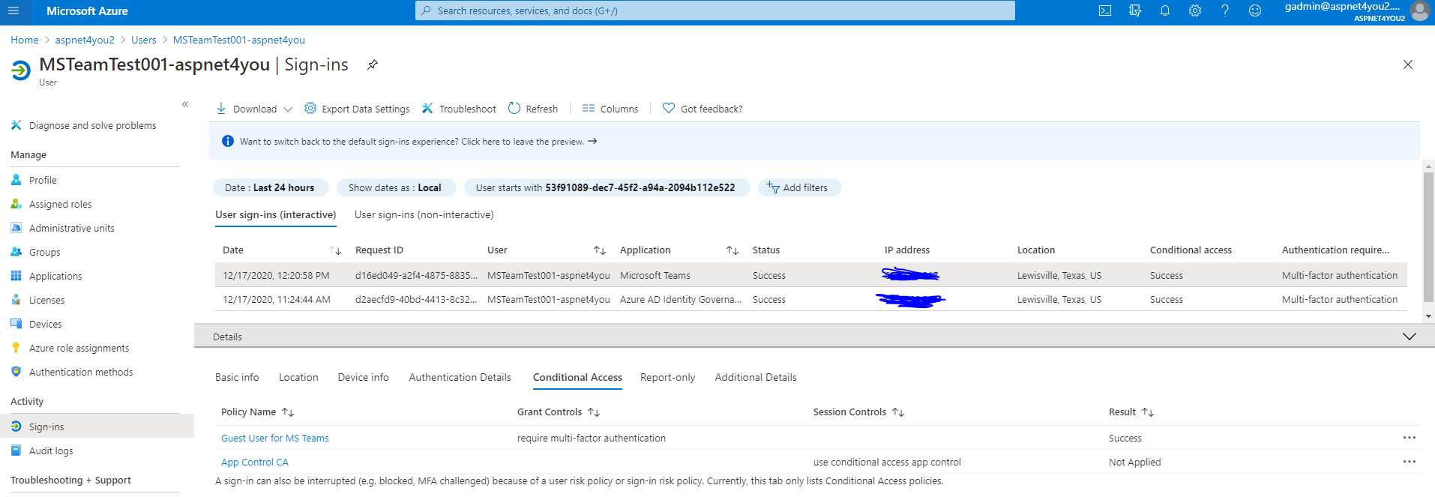Edit the User starts with filter

[607, 187]
